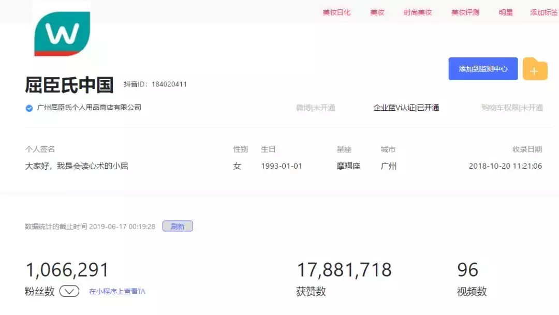Select the 美妆 tag
This screenshot has height=315, width=559.
[x=377, y=12]
